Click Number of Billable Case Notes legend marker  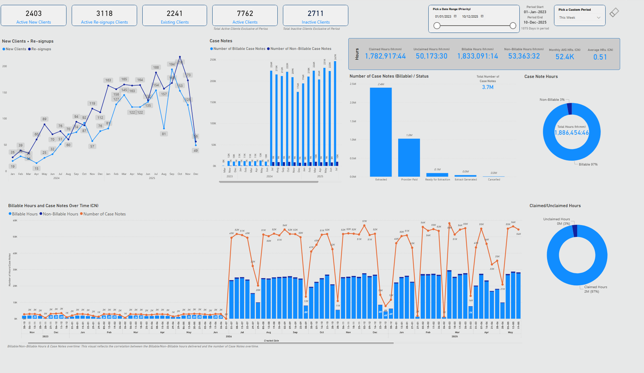pyautogui.click(x=212, y=49)
